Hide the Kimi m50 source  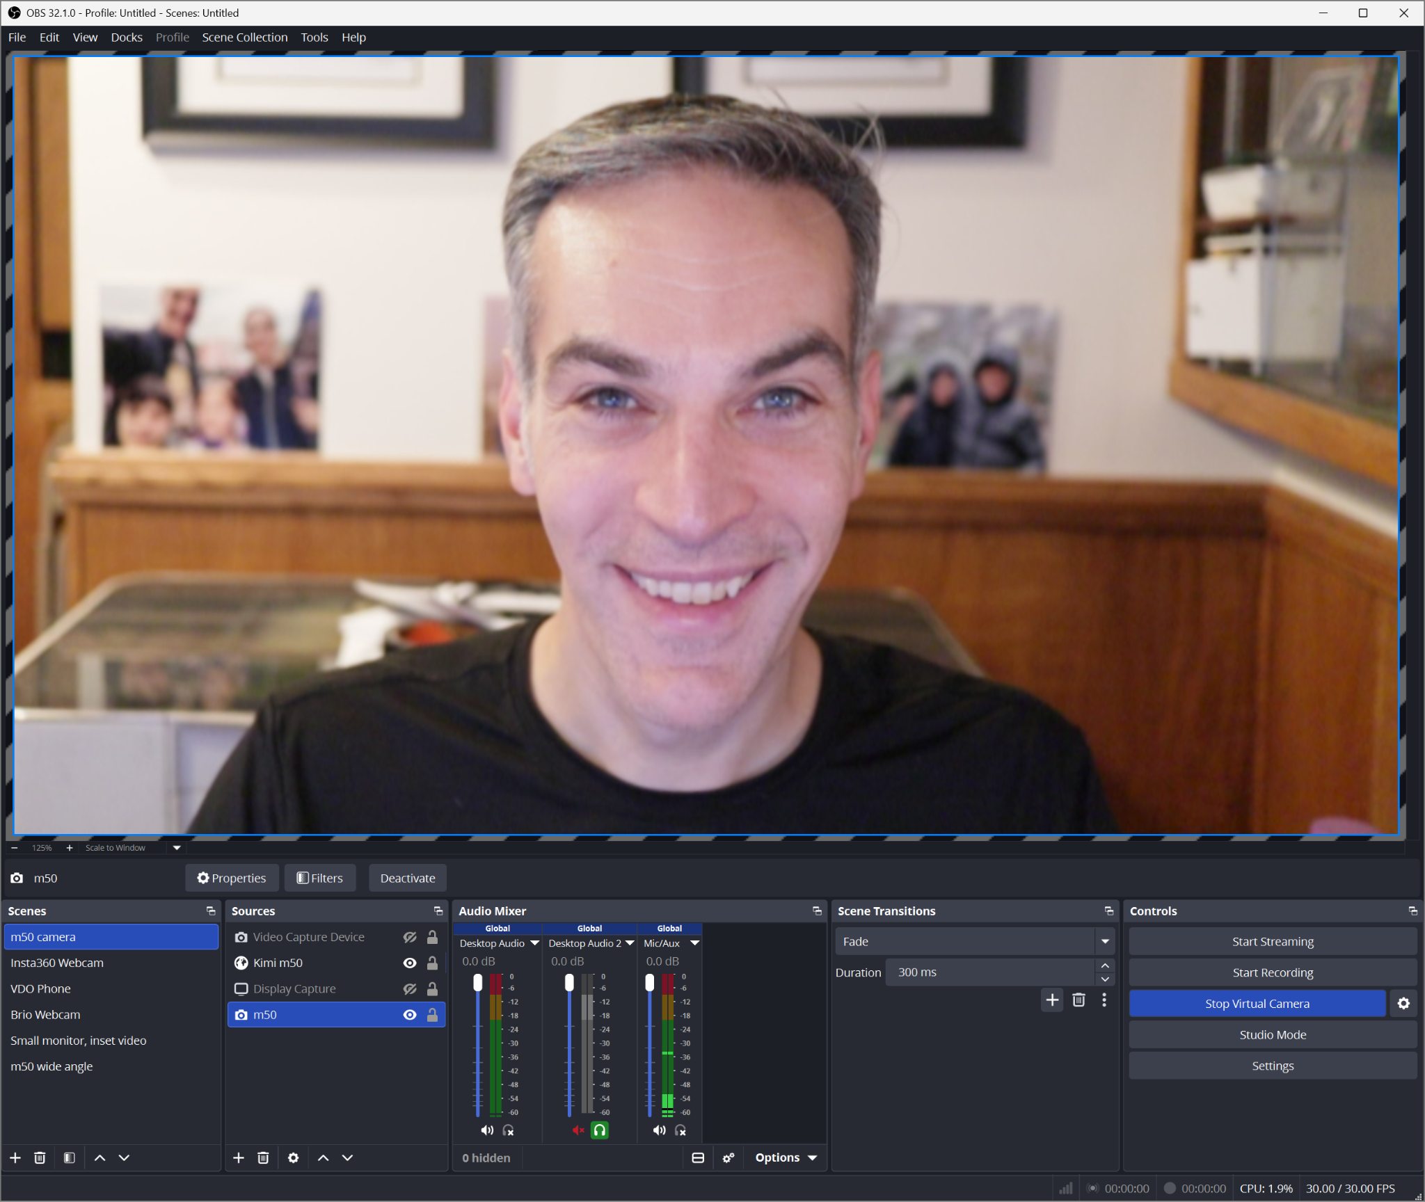(410, 963)
